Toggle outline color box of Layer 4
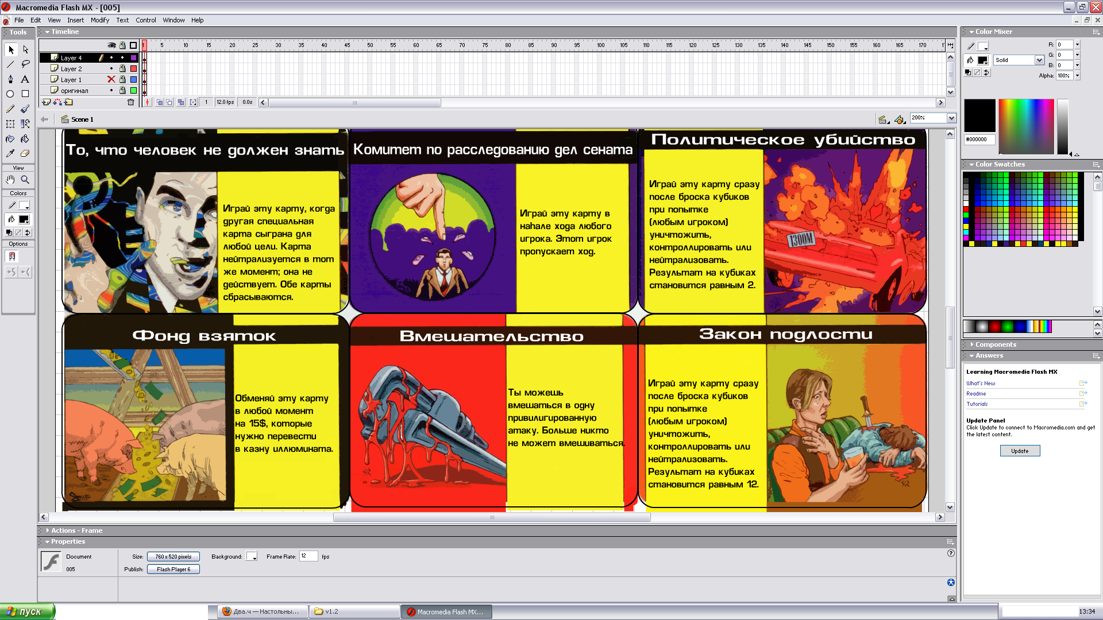 pyautogui.click(x=134, y=58)
